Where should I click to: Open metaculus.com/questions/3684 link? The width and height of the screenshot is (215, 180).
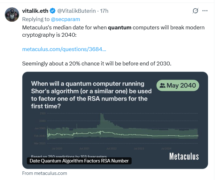tap(64, 49)
